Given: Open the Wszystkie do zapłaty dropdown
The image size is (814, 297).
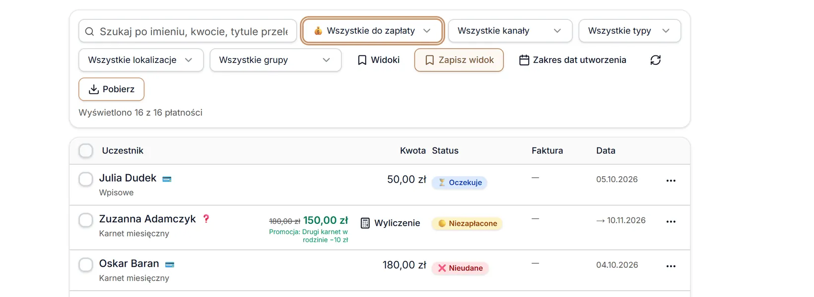Looking at the screenshot, I should pos(372,31).
